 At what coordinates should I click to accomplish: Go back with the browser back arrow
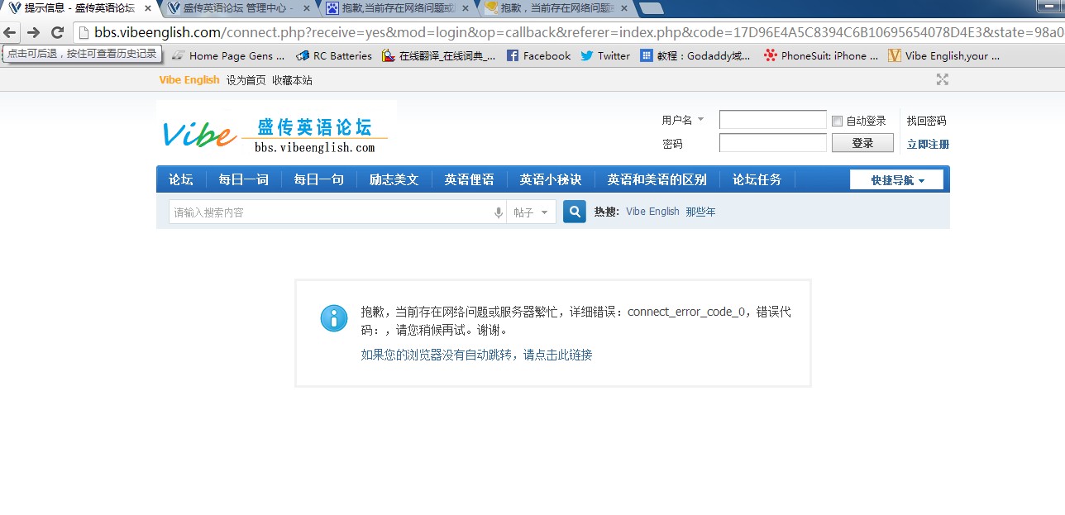(10, 33)
